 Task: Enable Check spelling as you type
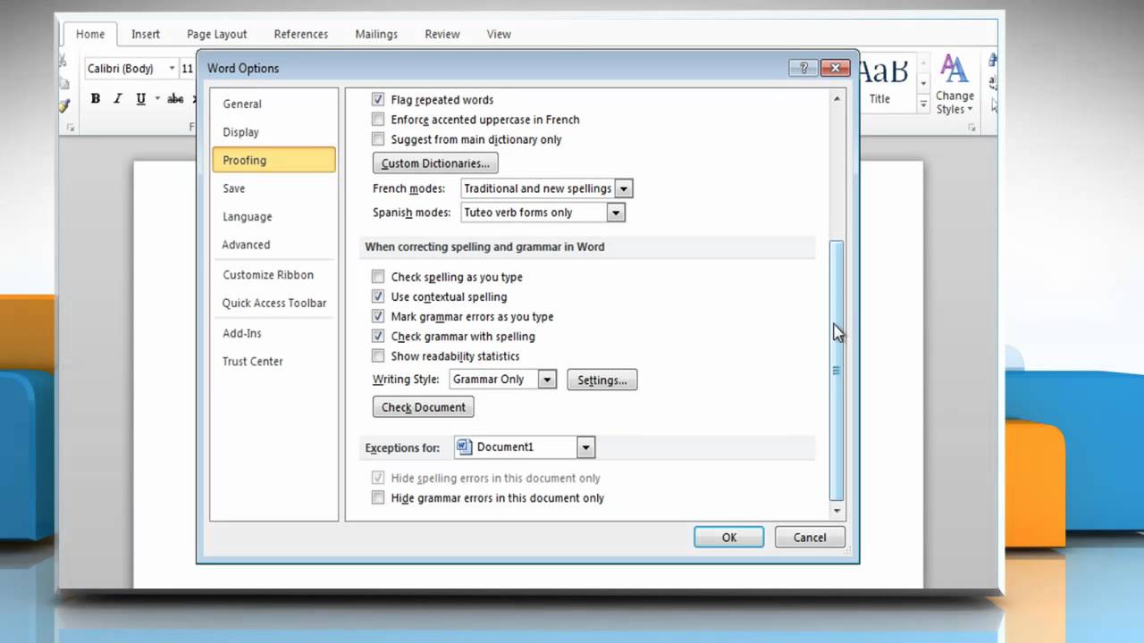[x=378, y=277]
